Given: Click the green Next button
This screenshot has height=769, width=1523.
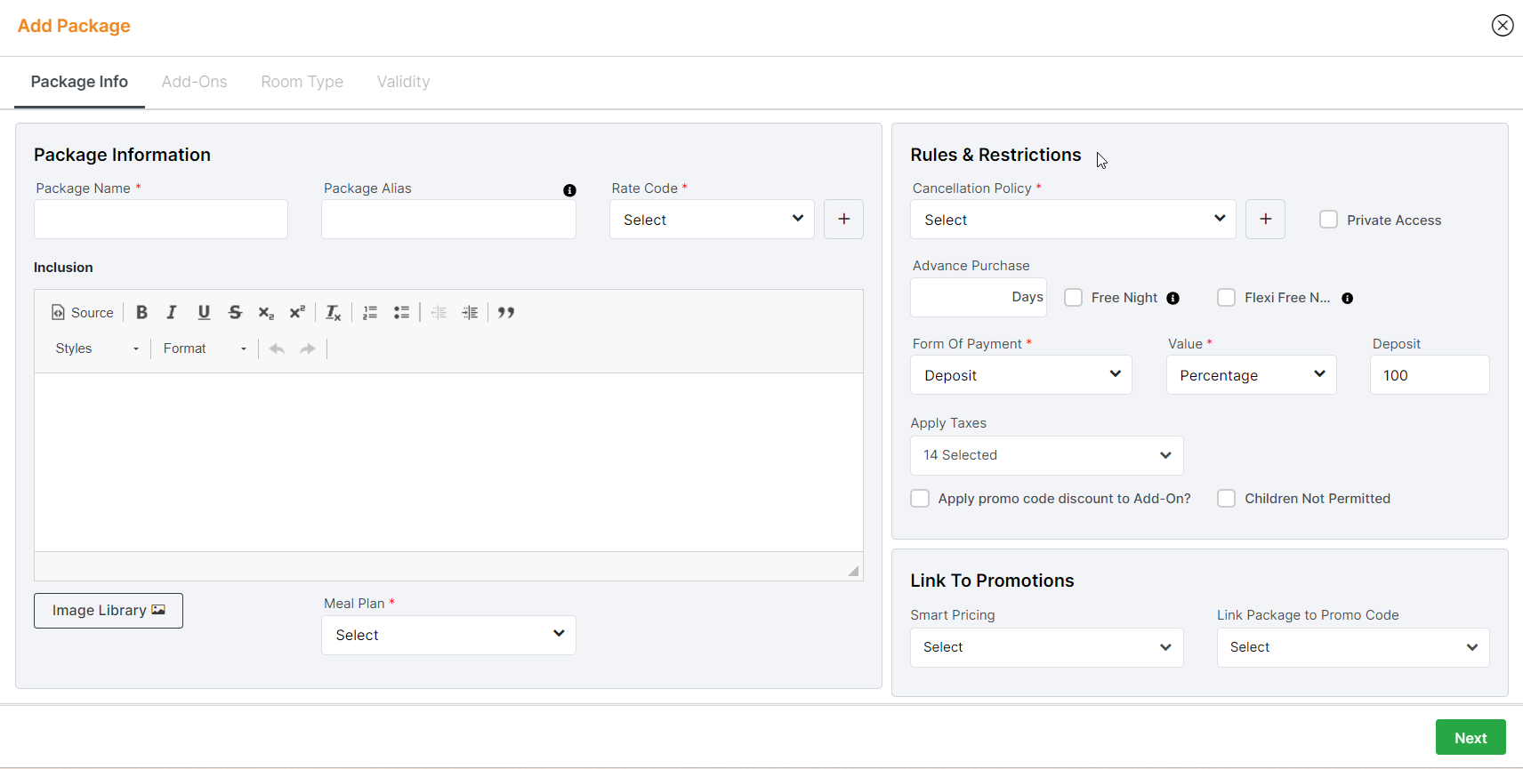Looking at the screenshot, I should 1470,738.
